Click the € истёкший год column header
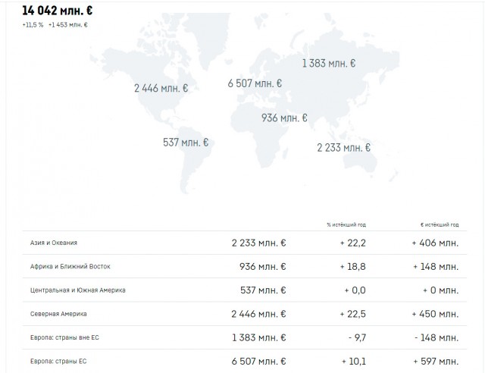The image size is (485, 373). coord(440,224)
